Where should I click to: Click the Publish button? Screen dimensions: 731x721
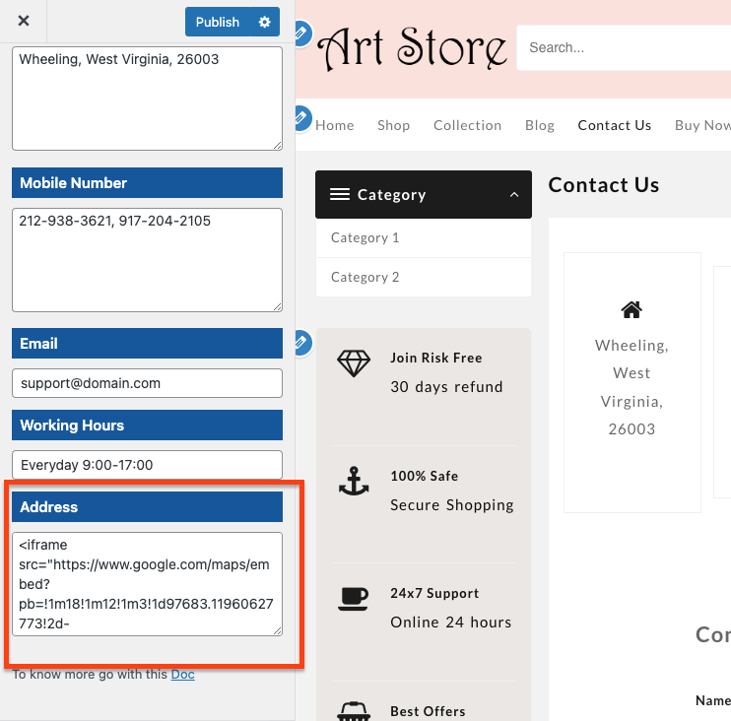(x=218, y=22)
